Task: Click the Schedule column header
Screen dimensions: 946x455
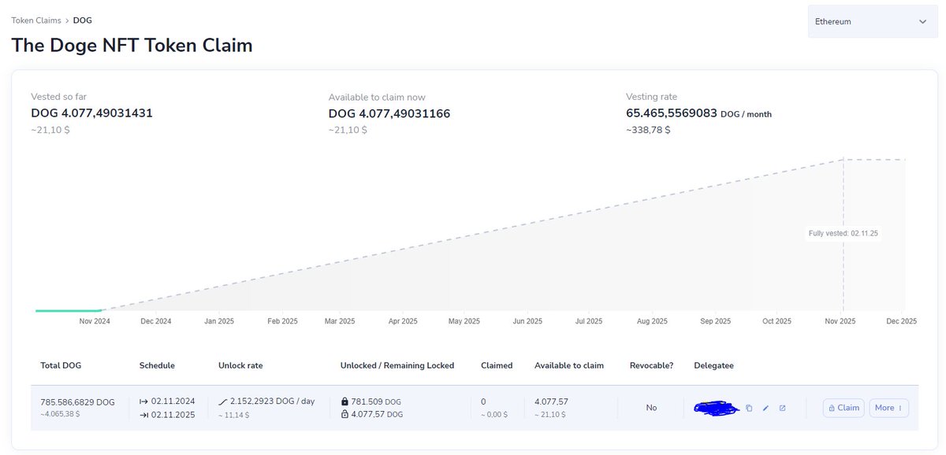Action: point(157,365)
